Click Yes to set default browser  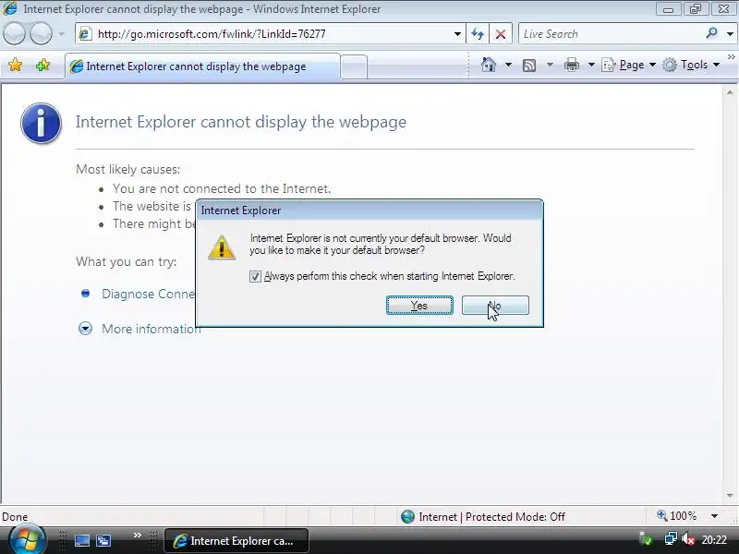[x=419, y=306]
